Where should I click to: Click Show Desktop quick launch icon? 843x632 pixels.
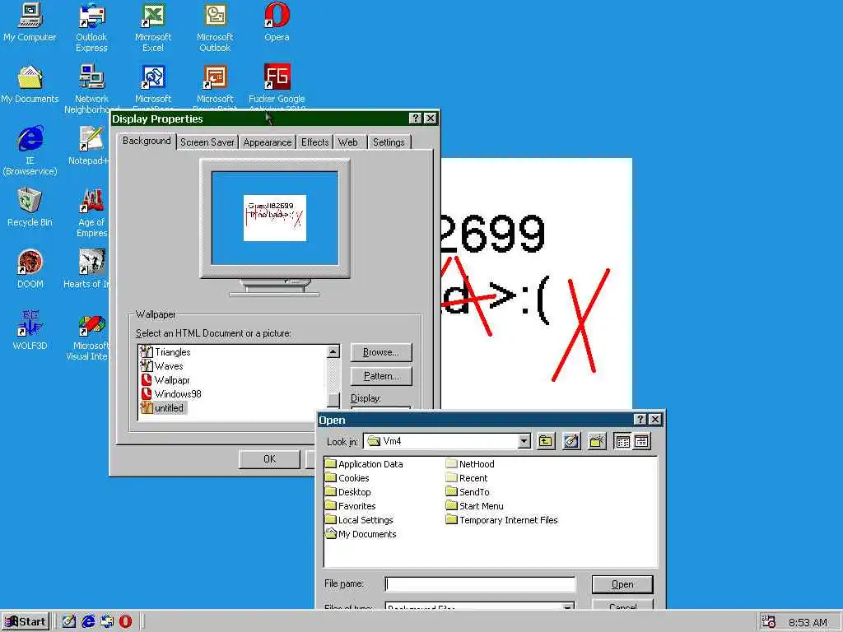(x=69, y=621)
